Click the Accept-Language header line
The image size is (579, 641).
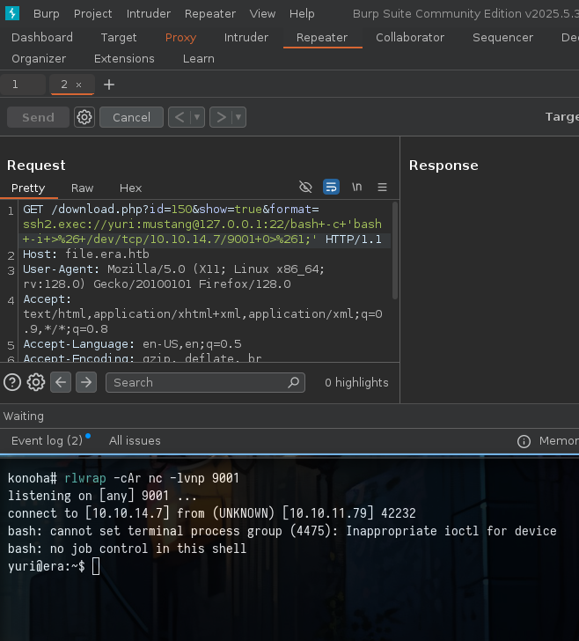click(132, 344)
